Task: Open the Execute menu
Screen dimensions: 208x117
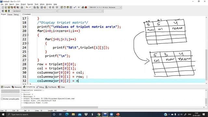Action: click(30, 4)
